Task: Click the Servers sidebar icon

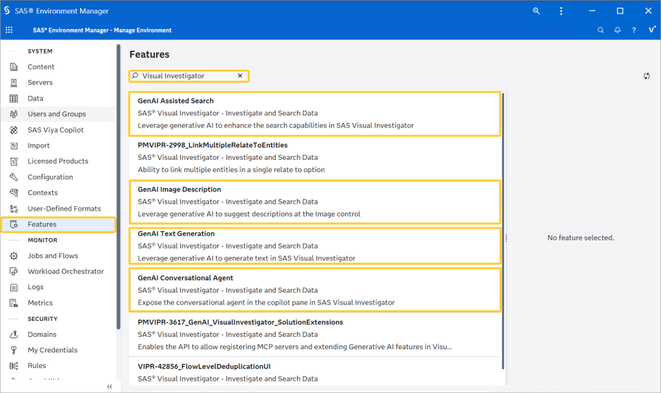Action: click(x=14, y=83)
